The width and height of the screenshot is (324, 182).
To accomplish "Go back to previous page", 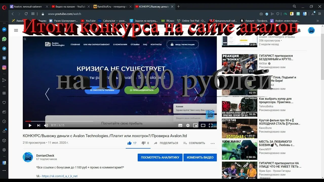I will (13, 14).
